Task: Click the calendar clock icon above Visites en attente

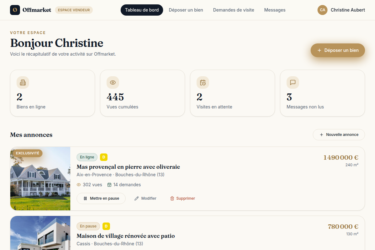Action: 203,82
